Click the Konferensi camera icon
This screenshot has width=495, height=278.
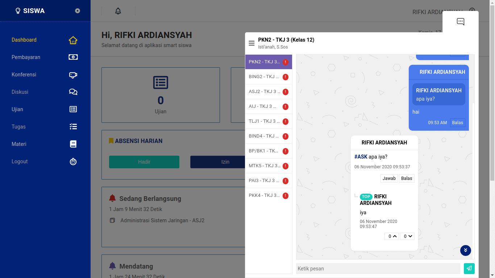[73, 75]
